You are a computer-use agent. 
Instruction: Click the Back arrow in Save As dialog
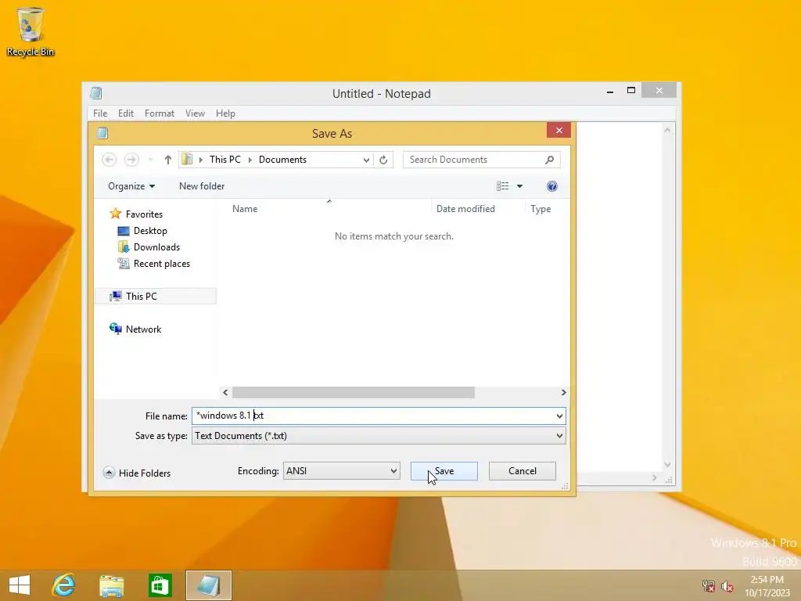(109, 160)
